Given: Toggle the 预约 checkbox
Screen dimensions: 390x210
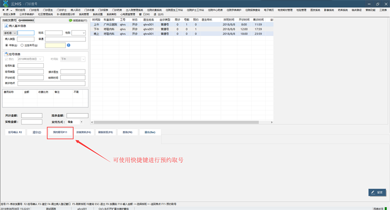Looking at the screenshot, I should pos(6,59).
